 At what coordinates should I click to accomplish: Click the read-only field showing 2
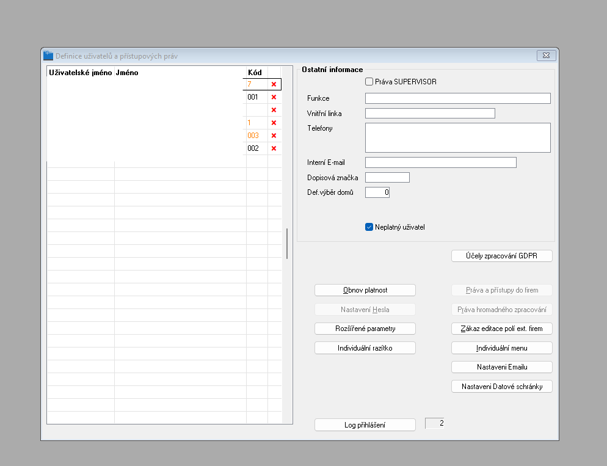click(434, 423)
